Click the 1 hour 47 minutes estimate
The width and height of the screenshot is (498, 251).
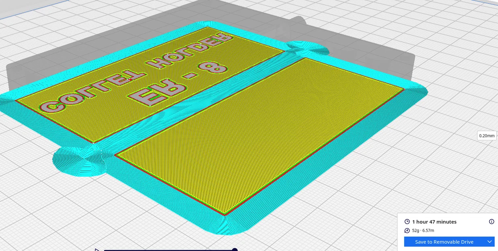click(434, 222)
